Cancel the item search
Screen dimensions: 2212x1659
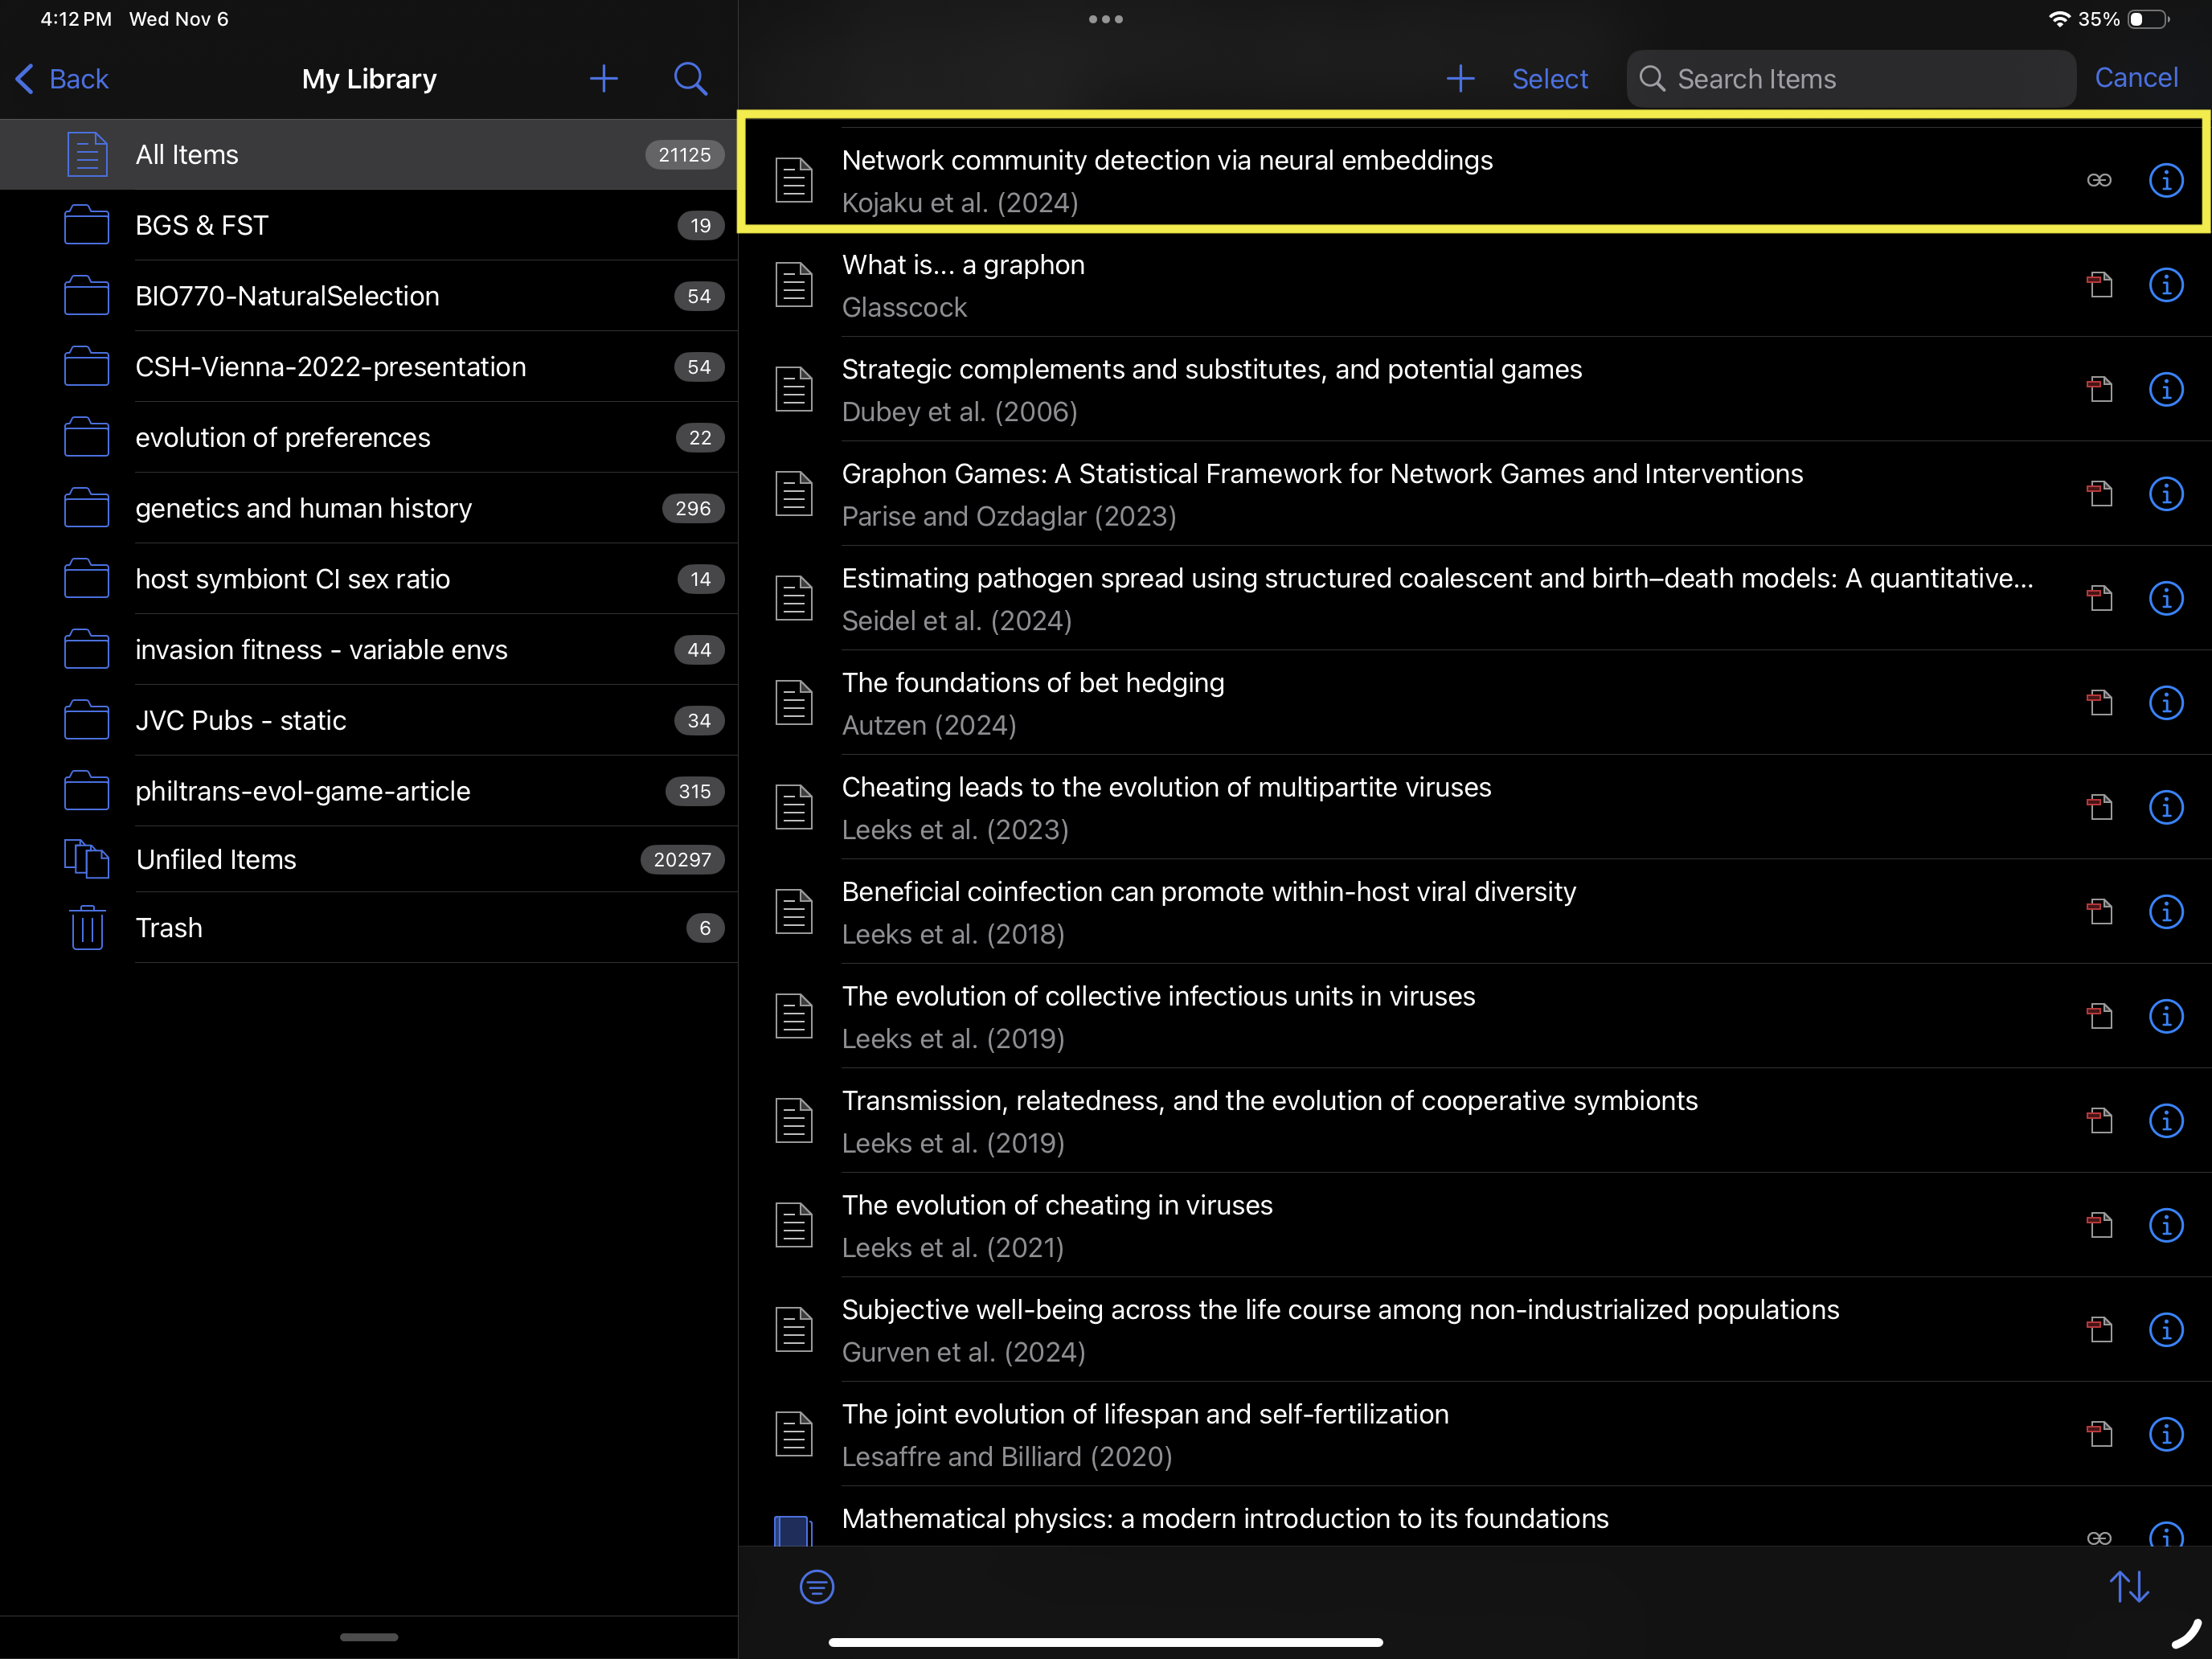pos(2135,78)
